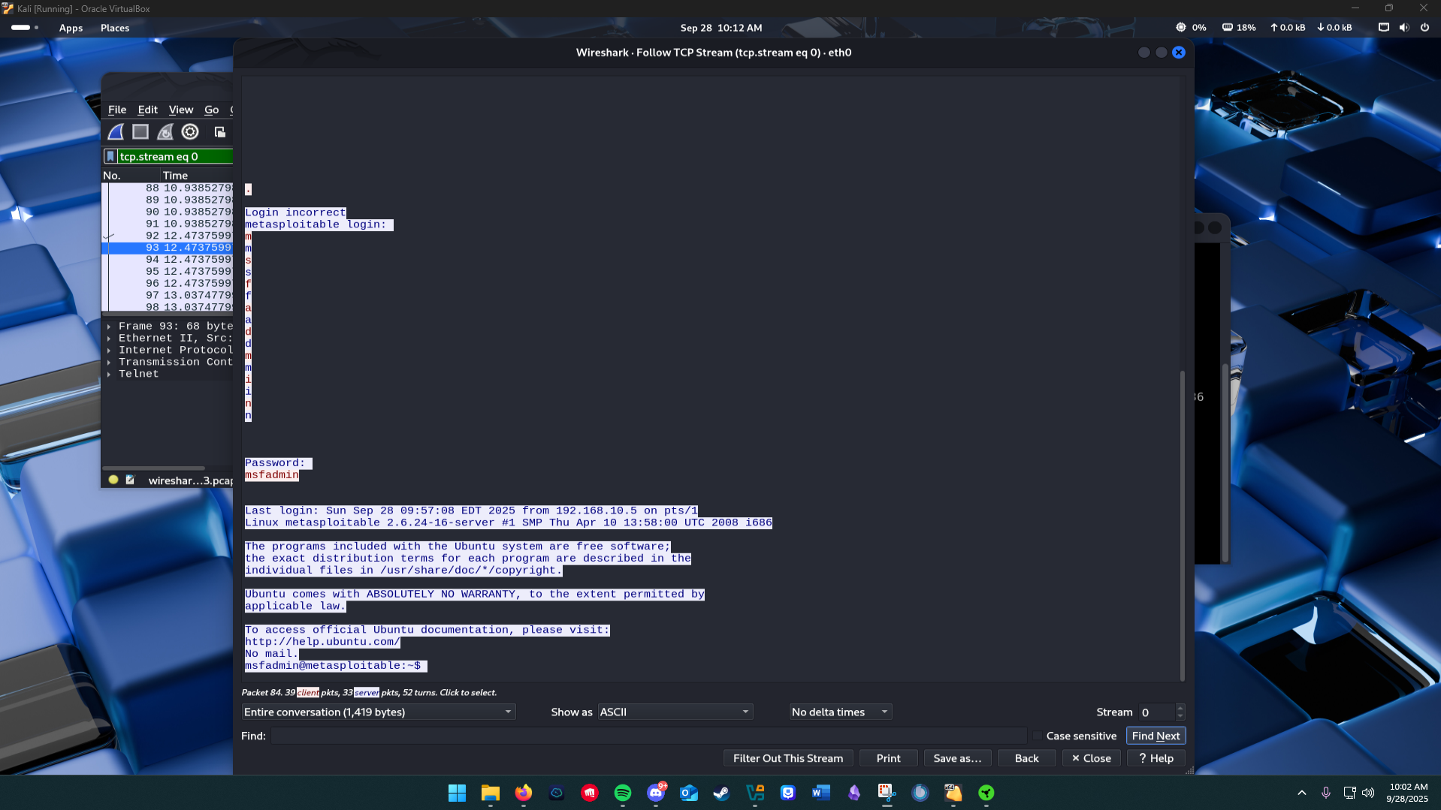Open capture options gear icon
Screen dimensions: 1441x810
[x=190, y=132]
